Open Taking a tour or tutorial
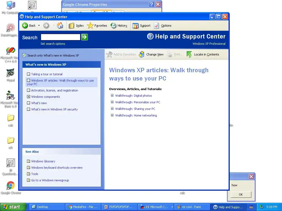The image size is (282, 211). pyautogui.click(x=47, y=74)
